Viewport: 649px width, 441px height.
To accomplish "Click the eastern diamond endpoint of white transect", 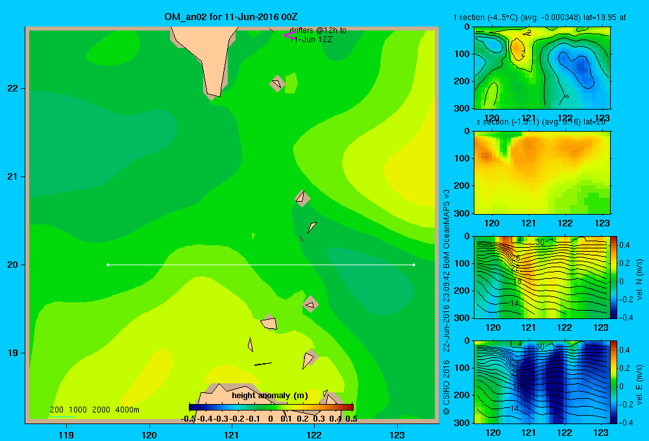I will [x=414, y=265].
